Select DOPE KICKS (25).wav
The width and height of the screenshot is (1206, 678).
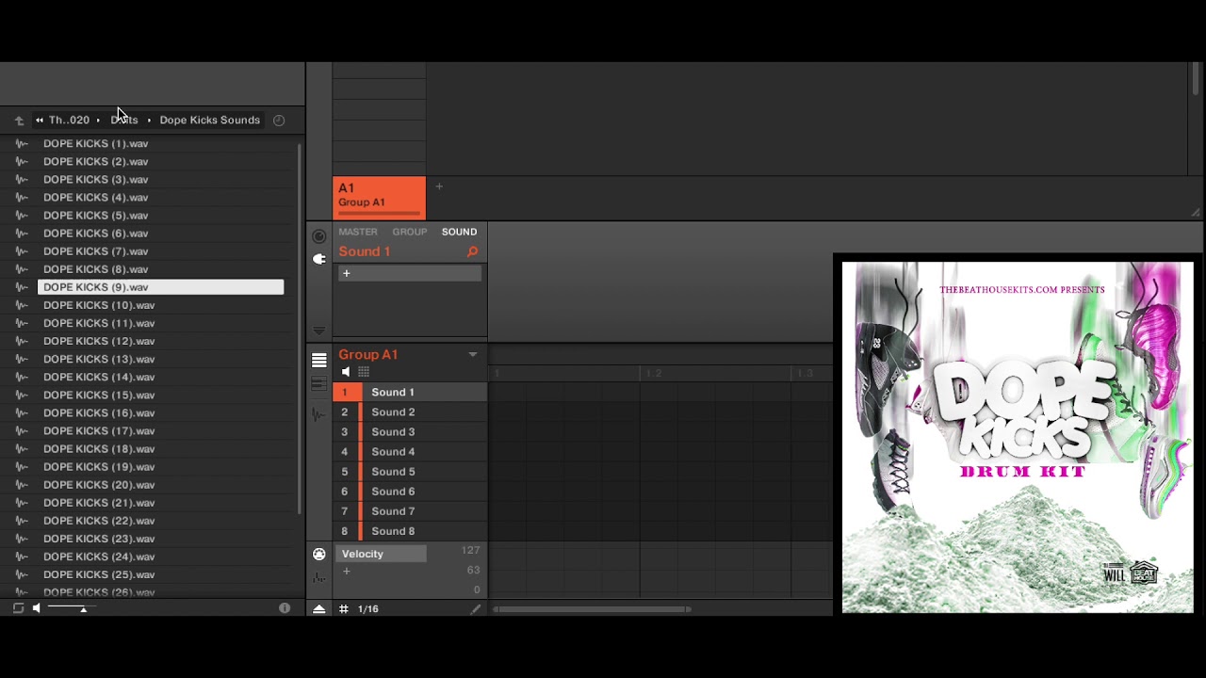click(99, 574)
